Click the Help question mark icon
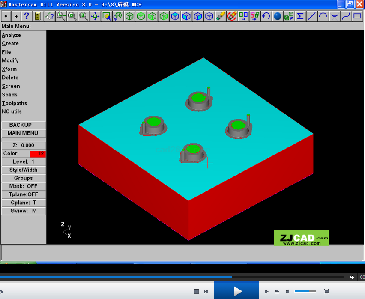The width and height of the screenshot is (365, 299). pyautogui.click(x=27, y=16)
